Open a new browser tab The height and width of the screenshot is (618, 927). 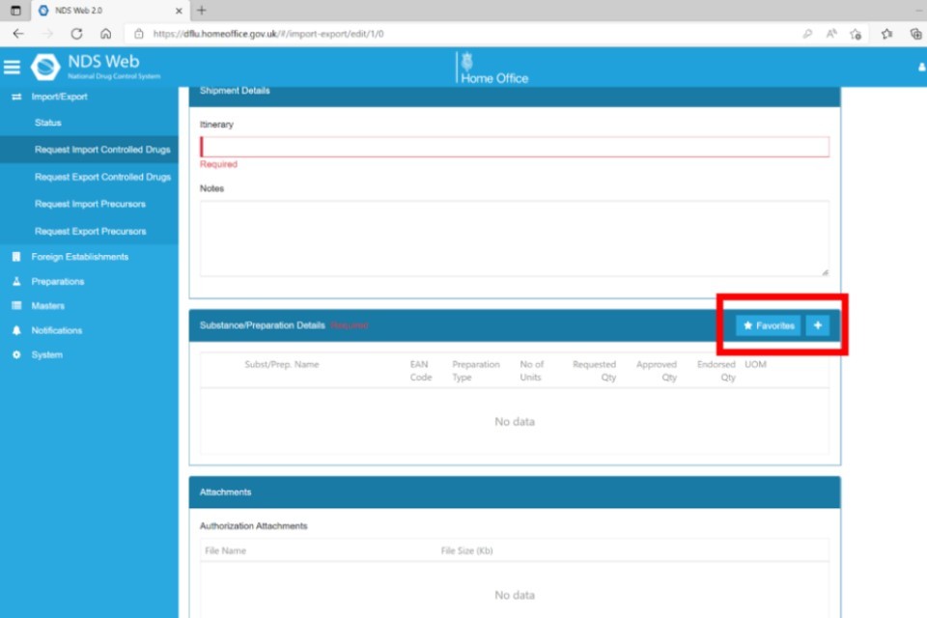pos(201,11)
